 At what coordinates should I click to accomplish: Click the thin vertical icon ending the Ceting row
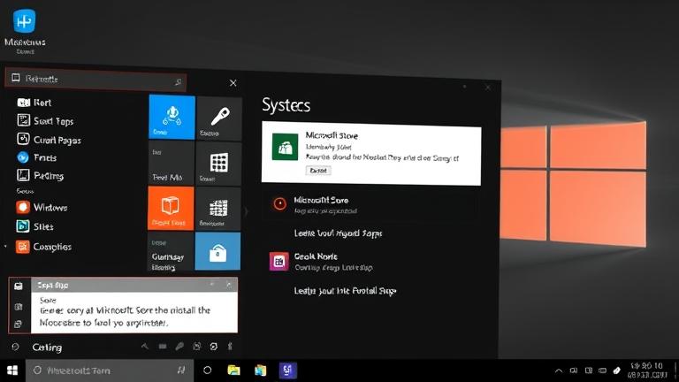pos(230,346)
